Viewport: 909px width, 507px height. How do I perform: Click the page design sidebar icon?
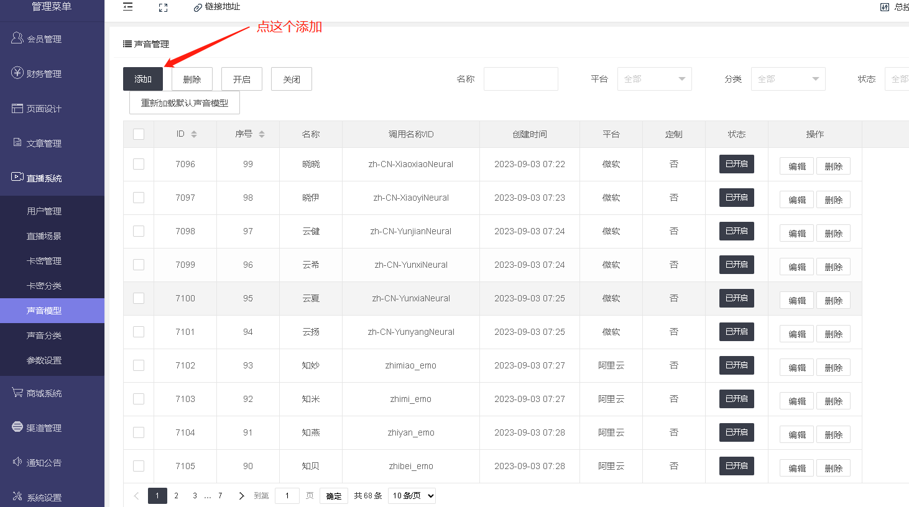(x=17, y=108)
